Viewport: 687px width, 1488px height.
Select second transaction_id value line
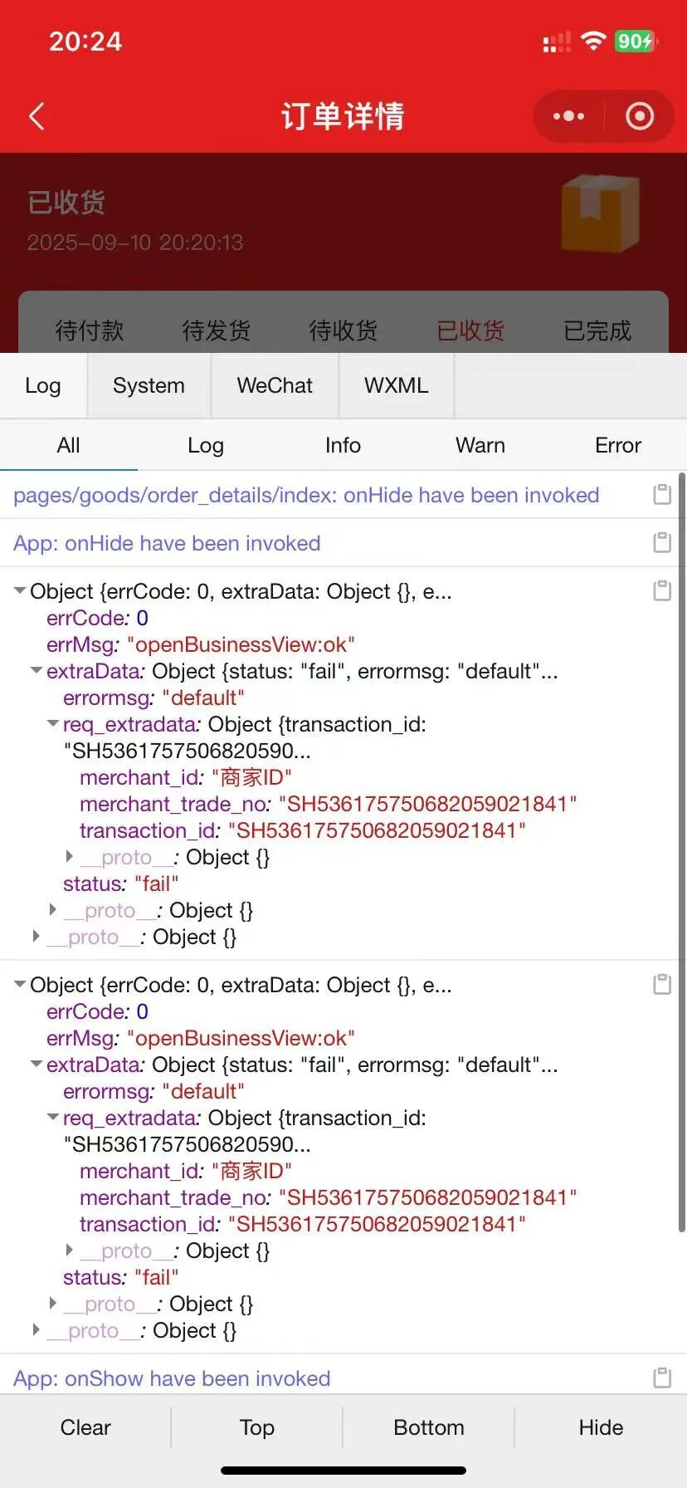click(303, 1224)
